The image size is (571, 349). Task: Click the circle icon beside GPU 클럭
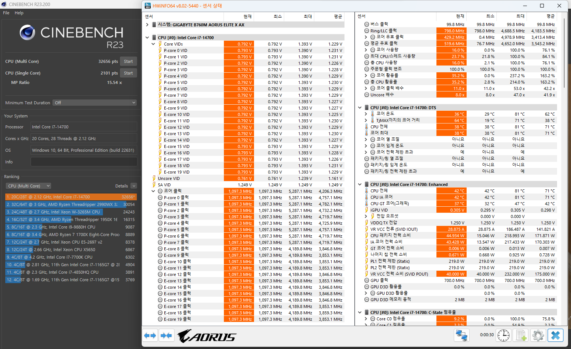pyautogui.click(x=367, y=280)
